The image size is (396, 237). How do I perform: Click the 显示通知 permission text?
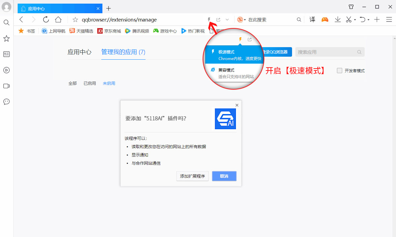pos(140,155)
